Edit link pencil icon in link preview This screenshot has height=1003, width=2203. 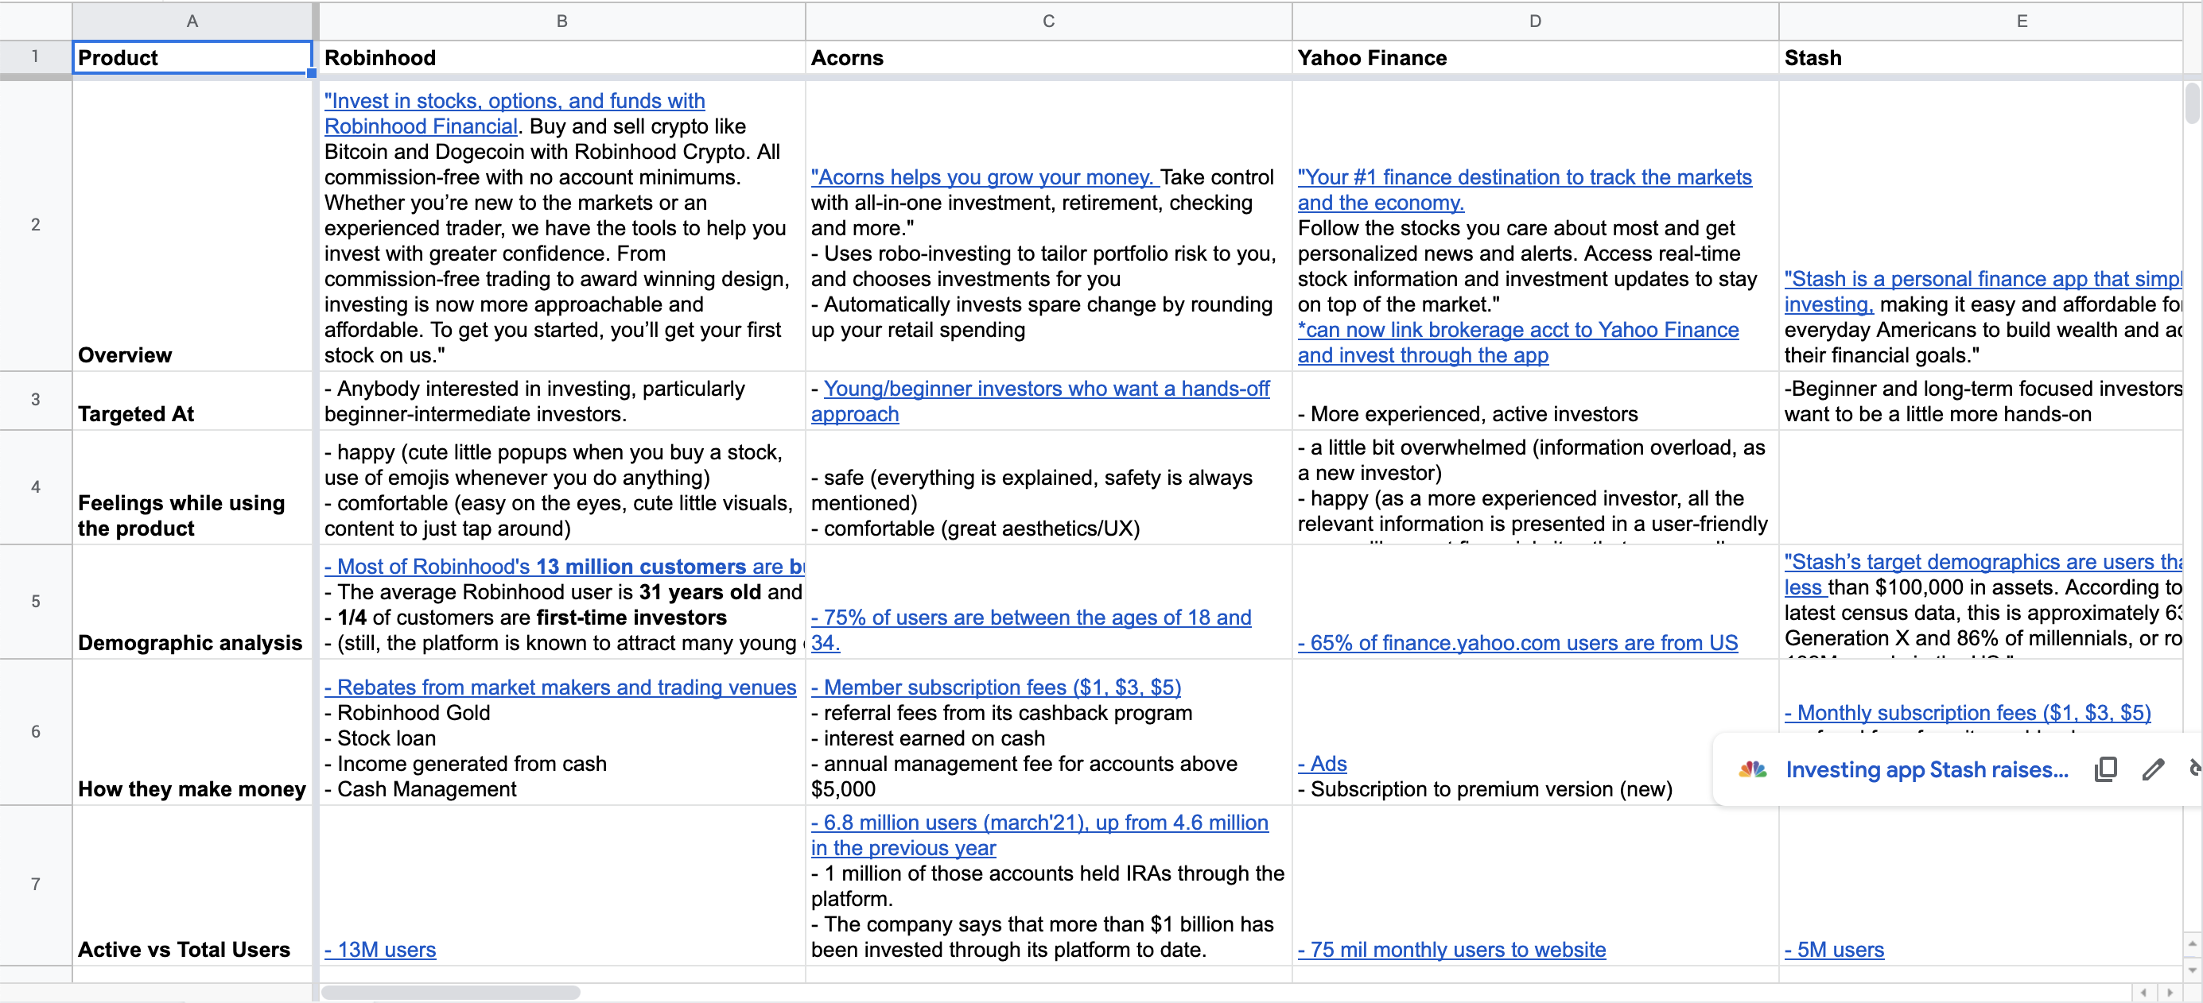[x=2153, y=769]
